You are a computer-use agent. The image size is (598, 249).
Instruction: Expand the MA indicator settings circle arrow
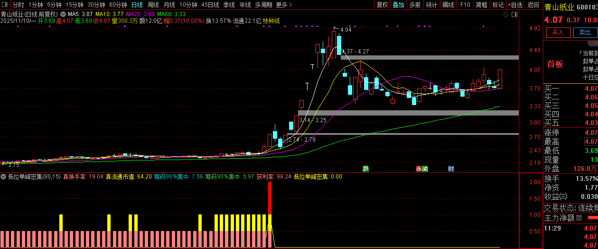[63, 14]
